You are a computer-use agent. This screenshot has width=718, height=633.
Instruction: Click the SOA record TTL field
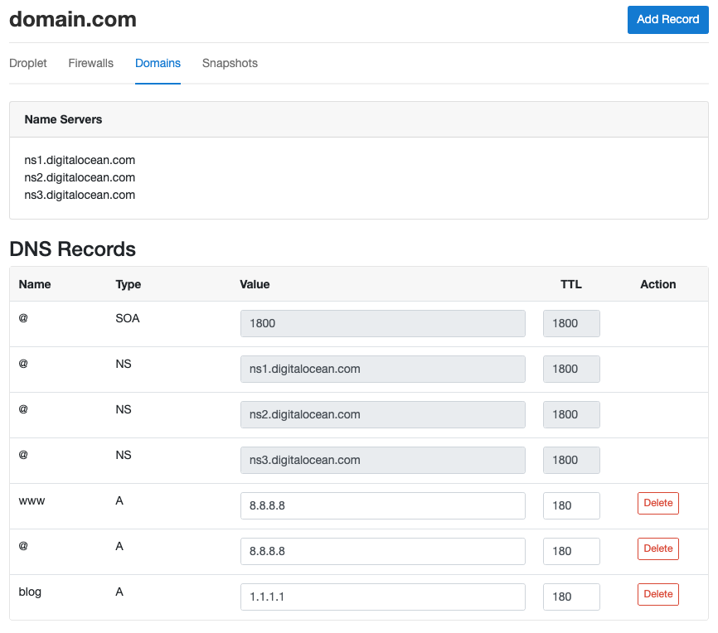pos(571,324)
